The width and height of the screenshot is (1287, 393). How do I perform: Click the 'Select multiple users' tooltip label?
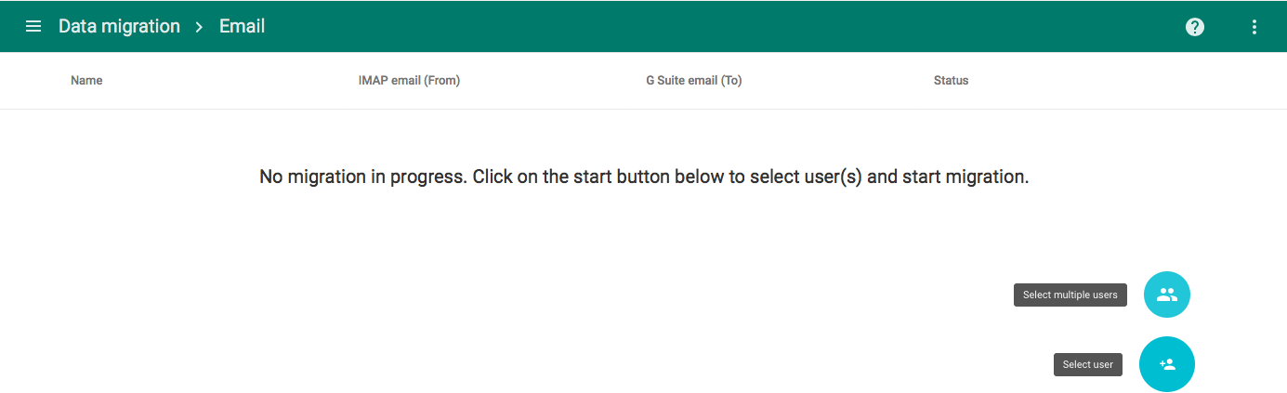pyautogui.click(x=1070, y=295)
